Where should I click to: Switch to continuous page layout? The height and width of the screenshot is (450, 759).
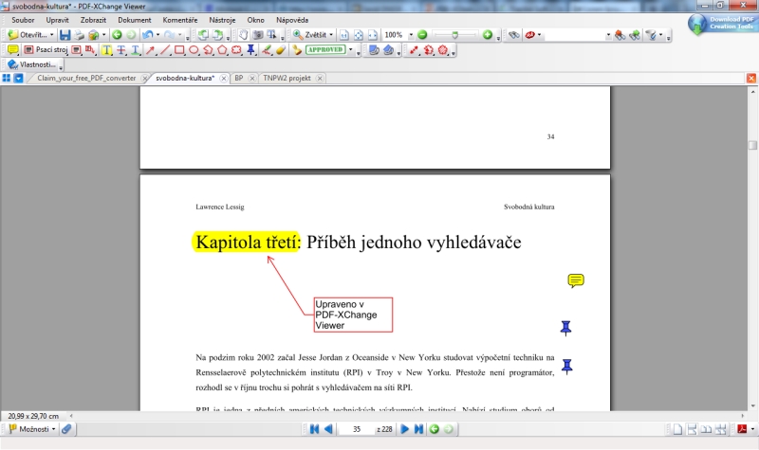[693, 429]
